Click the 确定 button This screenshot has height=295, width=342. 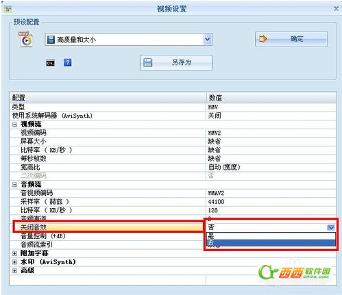pos(291,39)
